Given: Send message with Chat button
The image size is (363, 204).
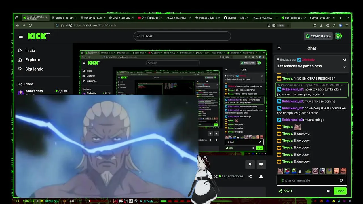Looking at the screenshot, I should click(340, 191).
